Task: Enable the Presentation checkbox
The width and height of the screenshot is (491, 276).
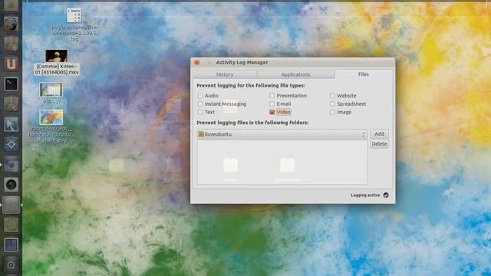Action: (272, 95)
